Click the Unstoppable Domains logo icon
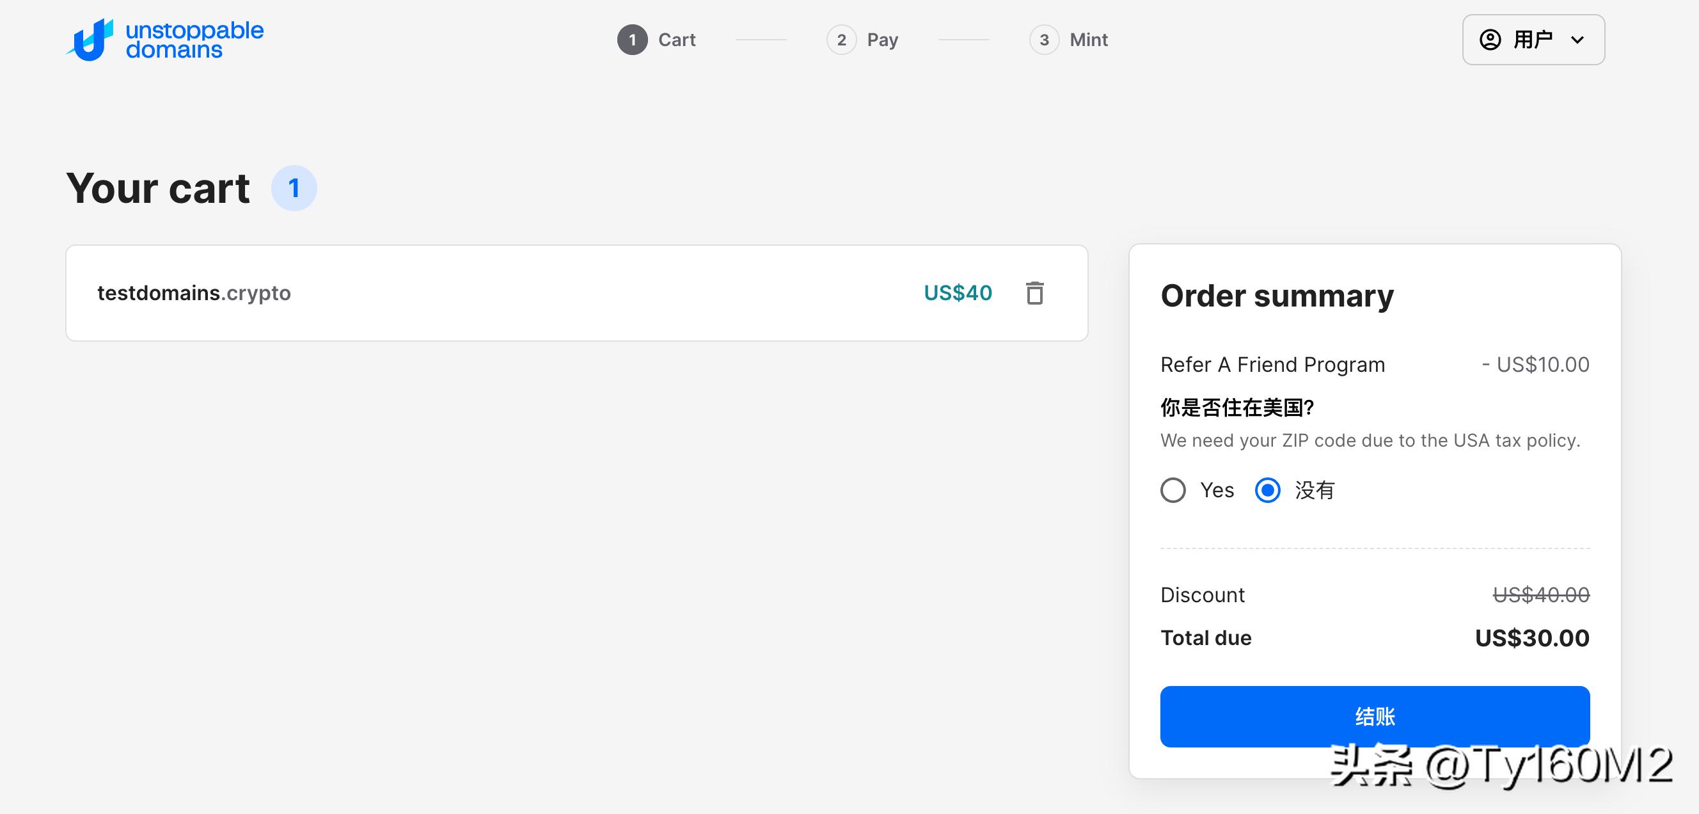Viewport: 1699px width, 814px height. [x=91, y=40]
